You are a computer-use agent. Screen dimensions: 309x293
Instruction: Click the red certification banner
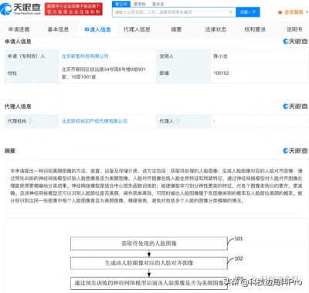coord(73,9)
